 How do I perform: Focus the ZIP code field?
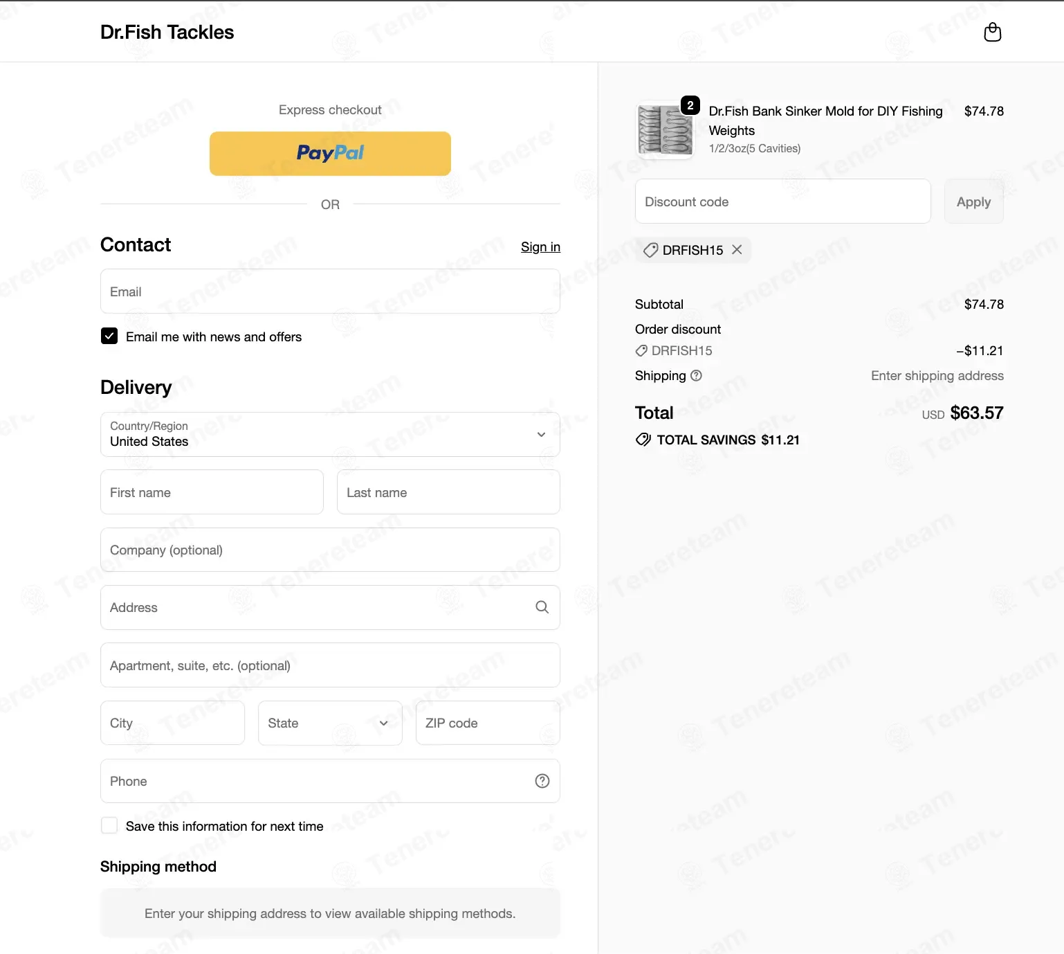pos(488,723)
